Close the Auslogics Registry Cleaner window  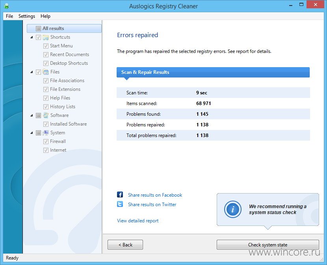tap(315, 5)
